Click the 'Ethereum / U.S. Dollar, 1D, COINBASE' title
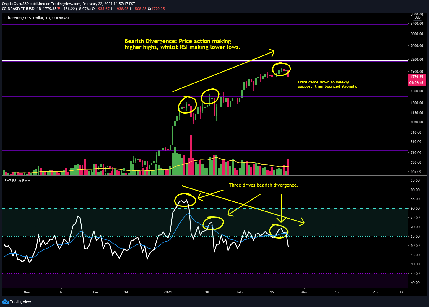Viewport: 429px width, 307px height. pos(37,18)
